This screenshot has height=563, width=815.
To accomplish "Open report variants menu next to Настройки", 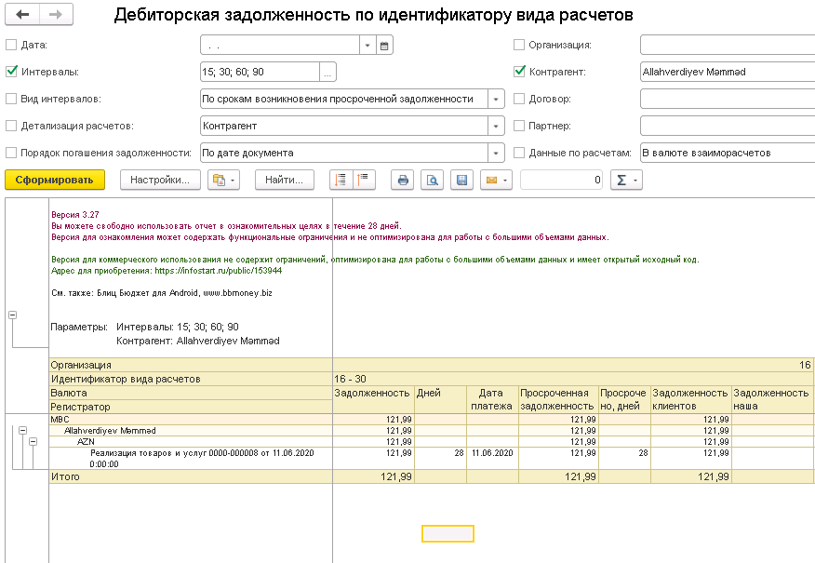I will [x=223, y=180].
